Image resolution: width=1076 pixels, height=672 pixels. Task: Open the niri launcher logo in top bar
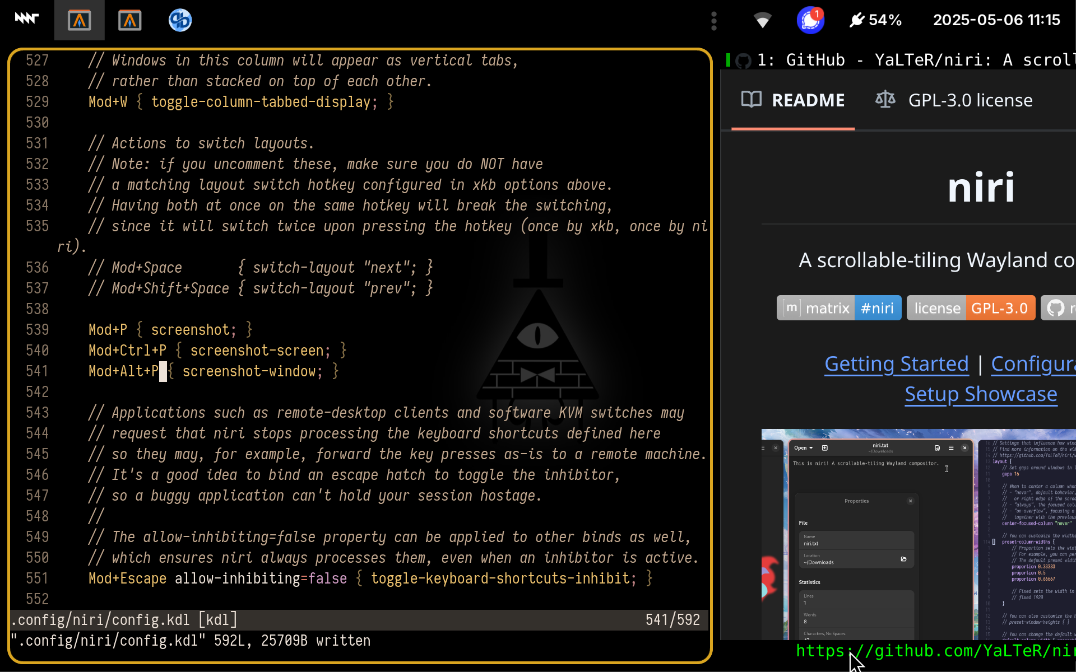26,18
